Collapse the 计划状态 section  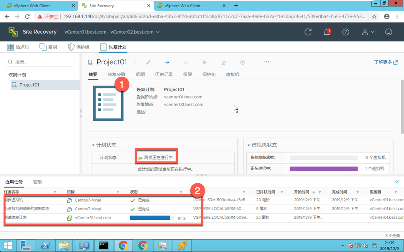click(x=93, y=145)
